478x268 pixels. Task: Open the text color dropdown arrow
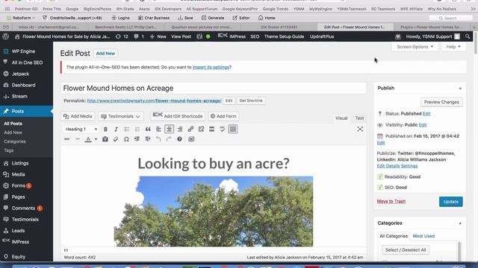click(x=96, y=139)
